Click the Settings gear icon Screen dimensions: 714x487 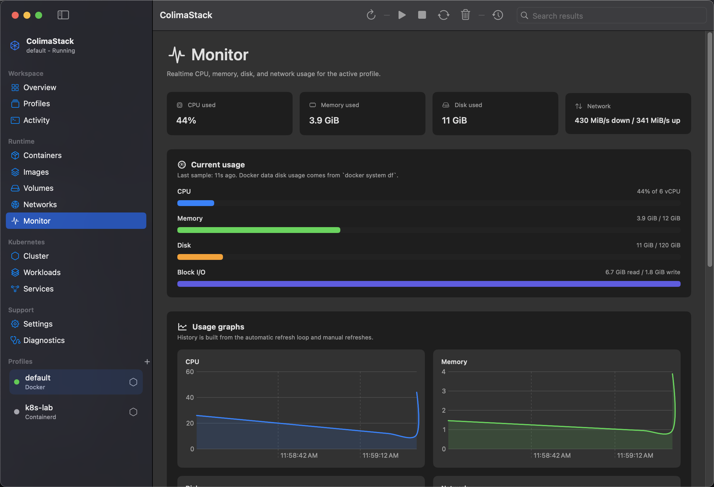(15, 324)
